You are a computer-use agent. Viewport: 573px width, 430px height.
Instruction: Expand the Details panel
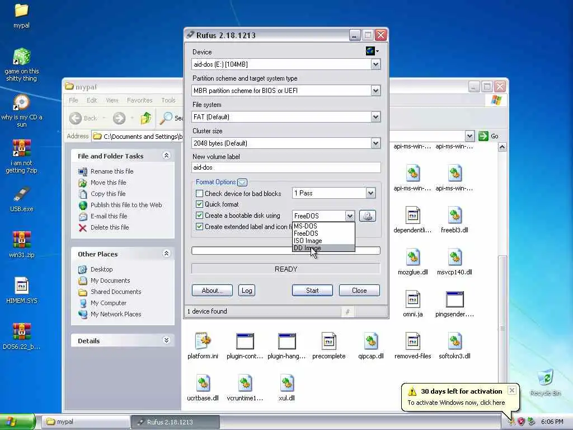(x=166, y=340)
